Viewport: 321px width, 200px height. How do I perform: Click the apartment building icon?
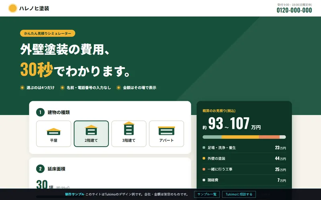click(167, 131)
